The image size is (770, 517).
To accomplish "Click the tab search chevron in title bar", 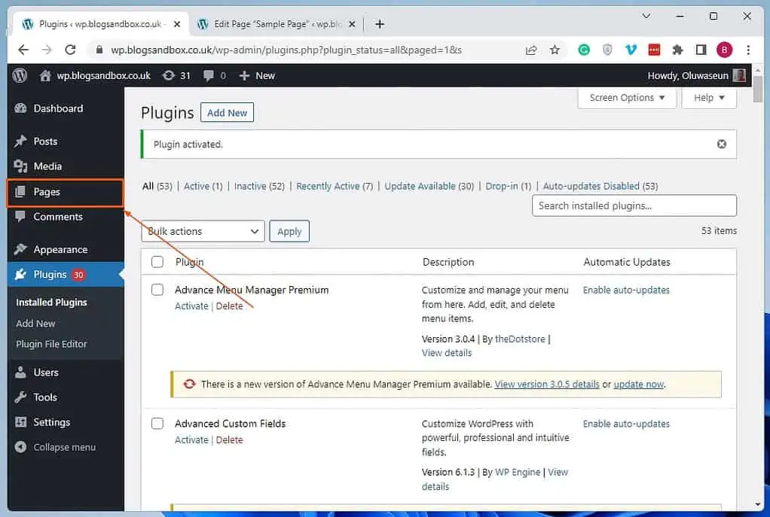I will [x=646, y=17].
